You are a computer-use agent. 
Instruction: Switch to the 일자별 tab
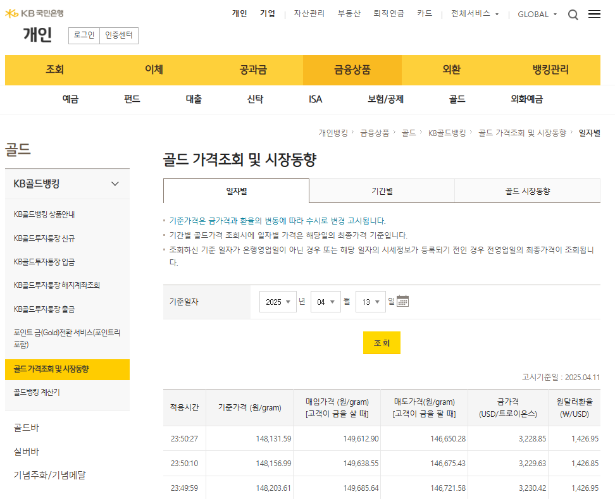pyautogui.click(x=236, y=191)
